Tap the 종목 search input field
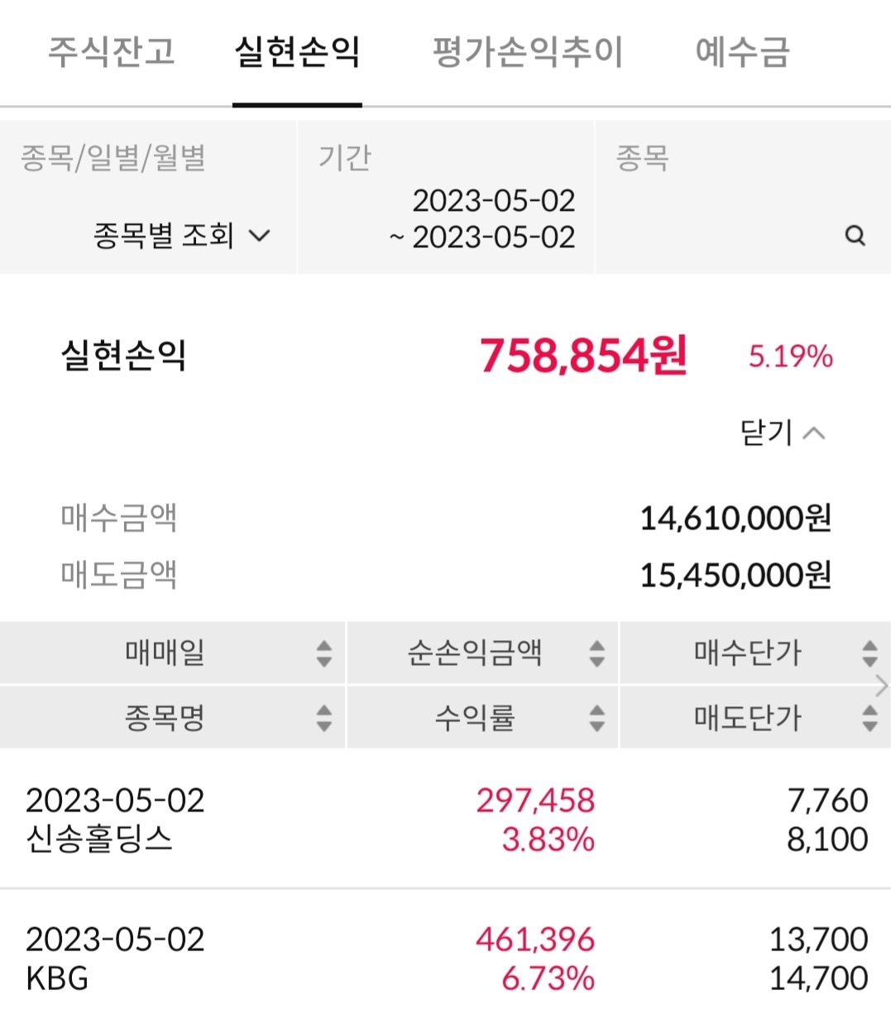 tap(743, 198)
